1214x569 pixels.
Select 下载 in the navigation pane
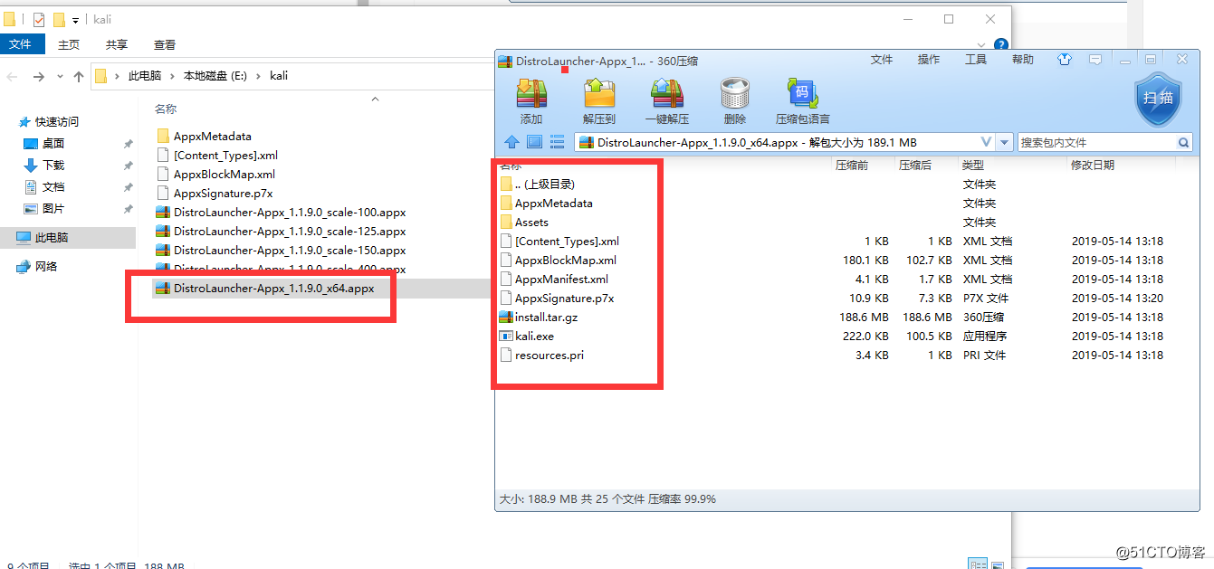point(53,166)
